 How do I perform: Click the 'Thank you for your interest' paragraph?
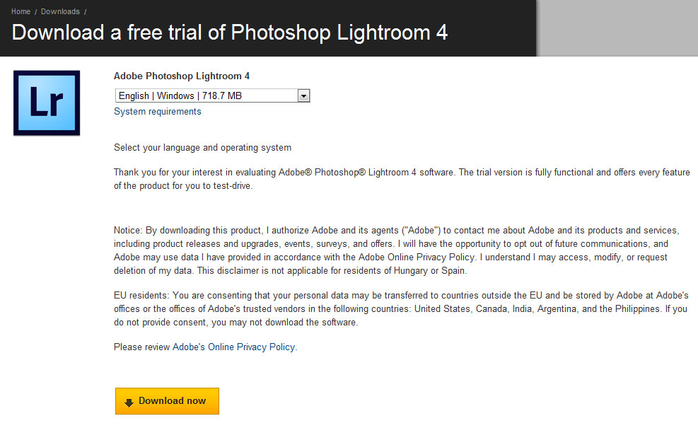pyautogui.click(x=402, y=179)
